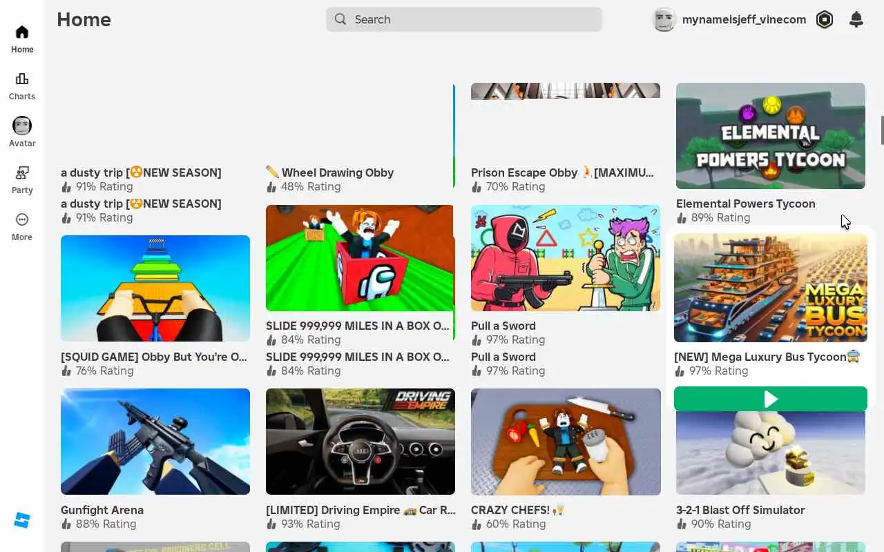Click the vertical page scrollbar
The image size is (884, 552).
[x=882, y=130]
